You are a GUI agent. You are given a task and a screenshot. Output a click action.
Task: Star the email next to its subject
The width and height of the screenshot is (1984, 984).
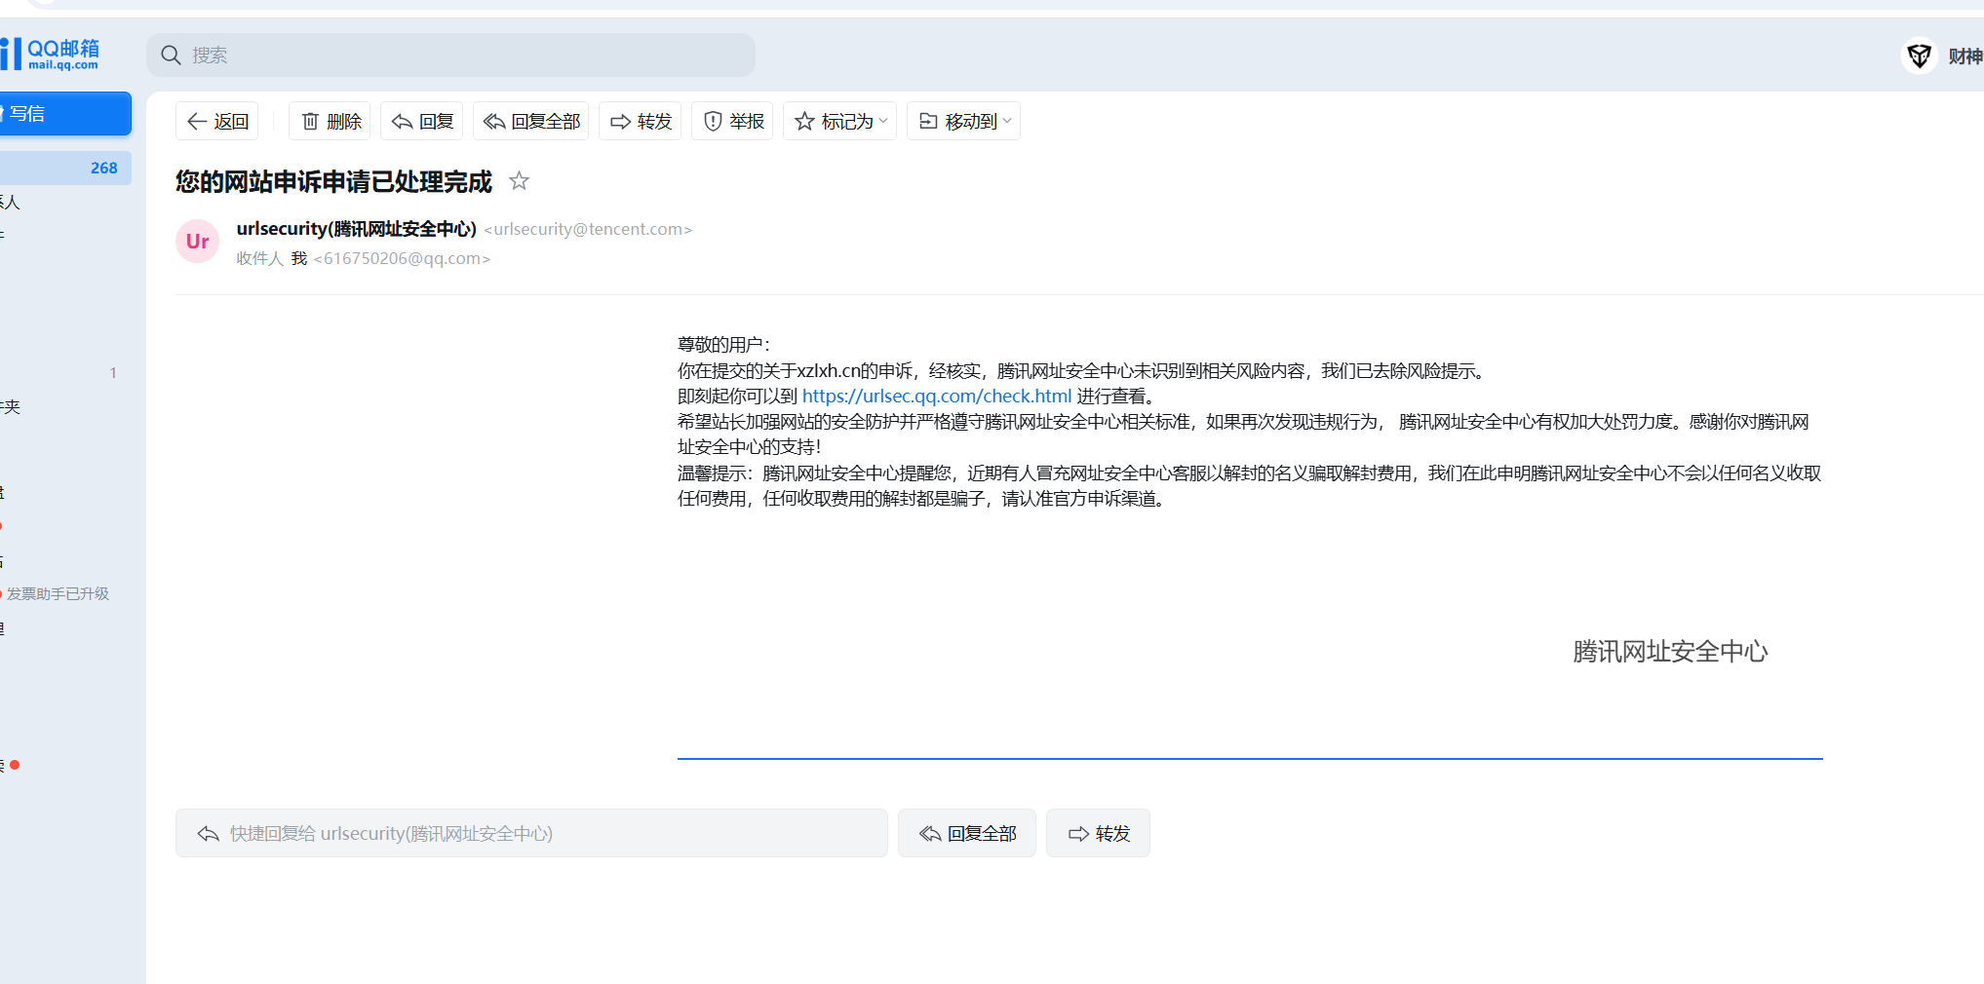tap(520, 181)
